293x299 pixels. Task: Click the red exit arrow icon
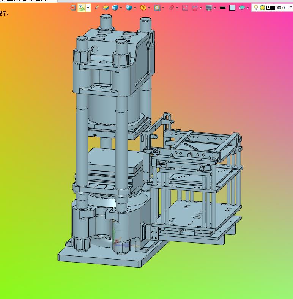point(72,8)
